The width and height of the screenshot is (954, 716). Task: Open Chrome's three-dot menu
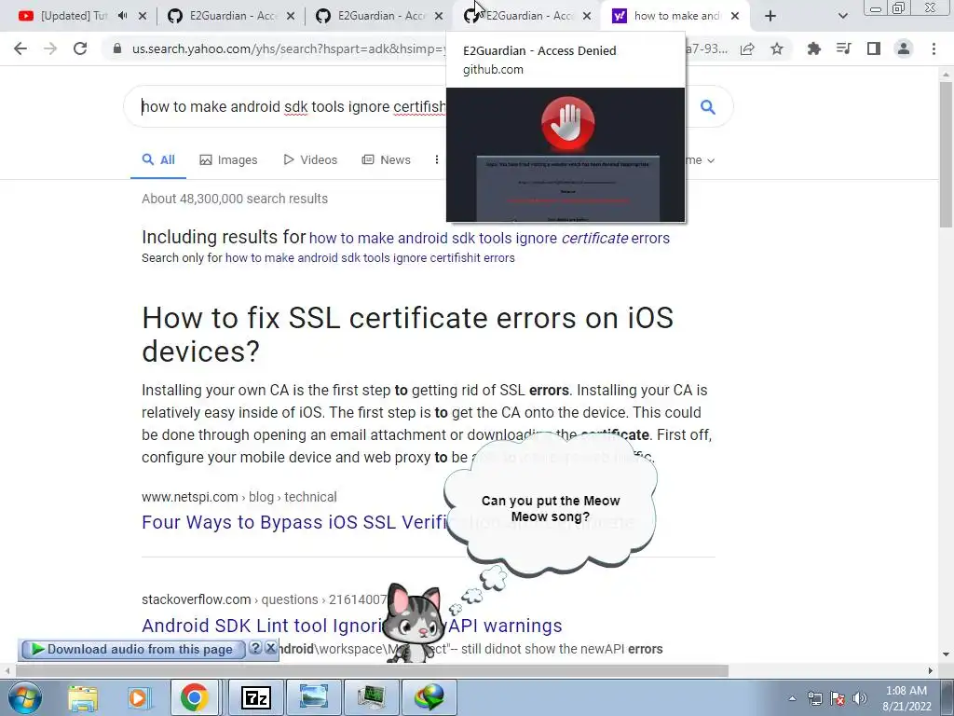pos(934,48)
